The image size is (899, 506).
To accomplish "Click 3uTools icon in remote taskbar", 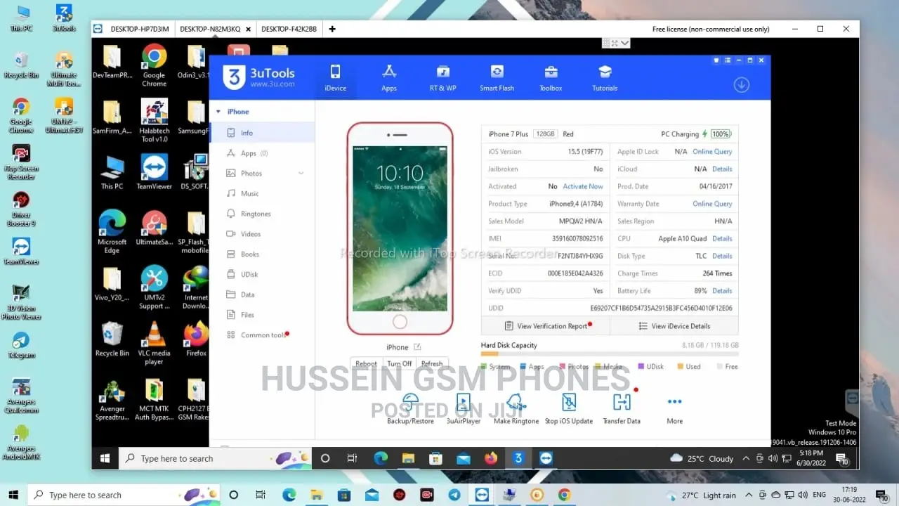I will (x=518, y=458).
